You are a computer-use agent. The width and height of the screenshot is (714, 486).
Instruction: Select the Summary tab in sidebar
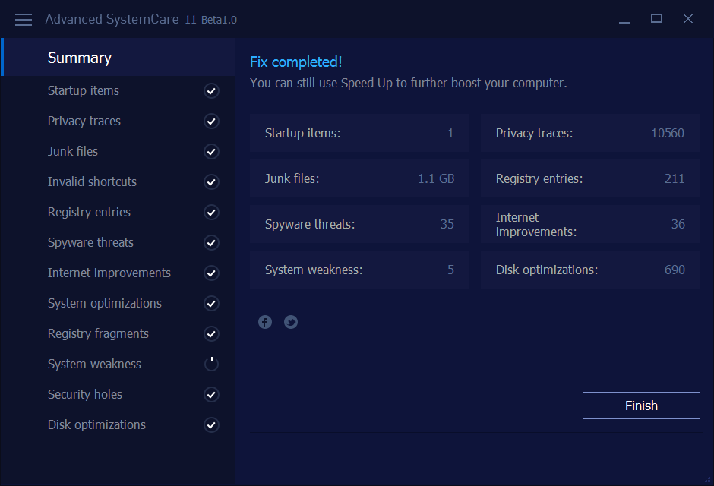tap(80, 58)
